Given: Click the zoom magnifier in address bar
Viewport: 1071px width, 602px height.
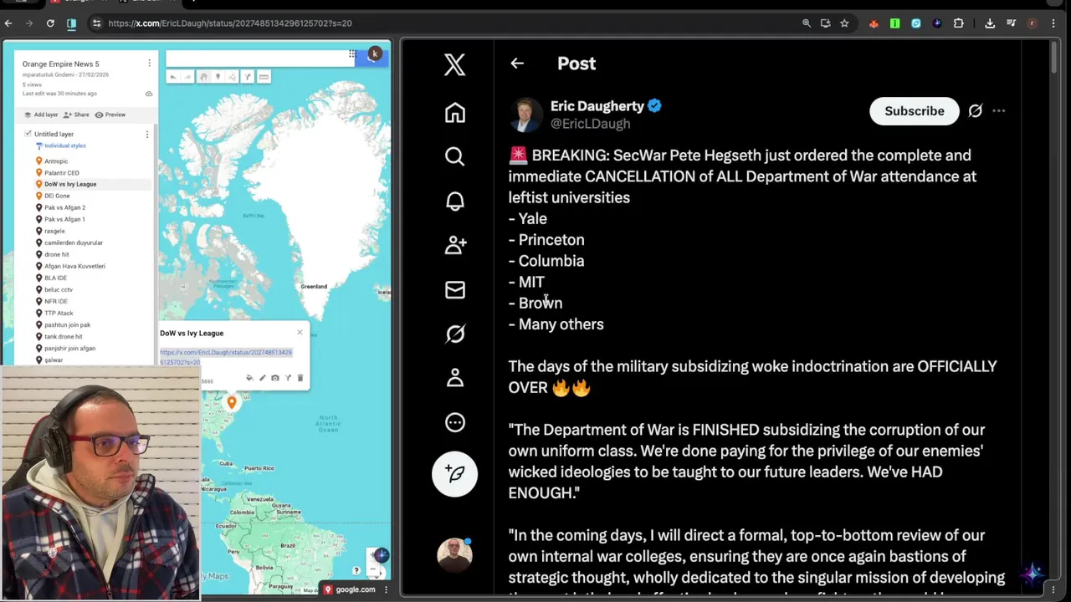Looking at the screenshot, I should [x=807, y=23].
